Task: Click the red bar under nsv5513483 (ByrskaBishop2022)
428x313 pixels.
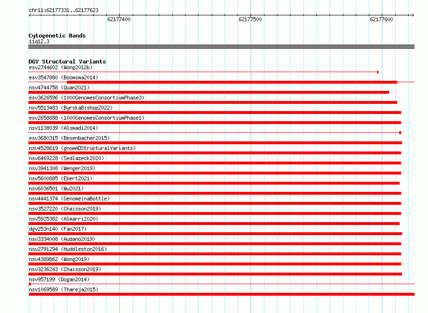Action: tap(215, 113)
